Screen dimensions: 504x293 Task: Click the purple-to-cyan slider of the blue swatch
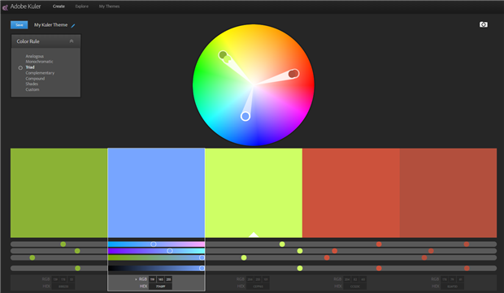tap(156, 251)
